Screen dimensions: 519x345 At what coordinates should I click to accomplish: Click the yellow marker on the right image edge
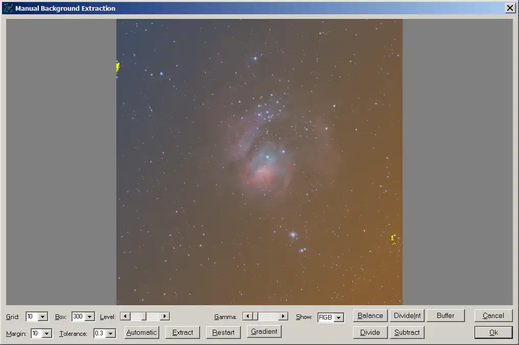click(393, 239)
